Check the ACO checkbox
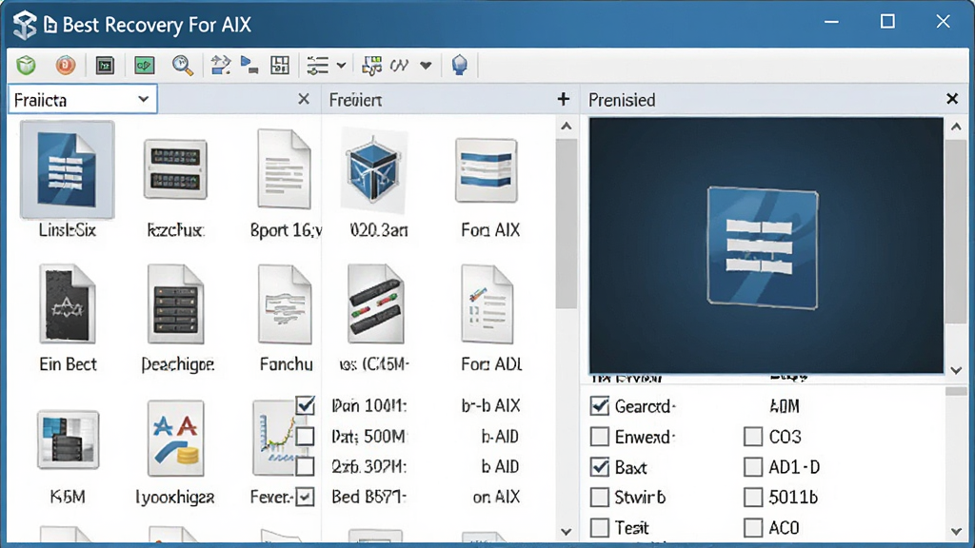Image resolution: width=975 pixels, height=548 pixels. coord(753,527)
